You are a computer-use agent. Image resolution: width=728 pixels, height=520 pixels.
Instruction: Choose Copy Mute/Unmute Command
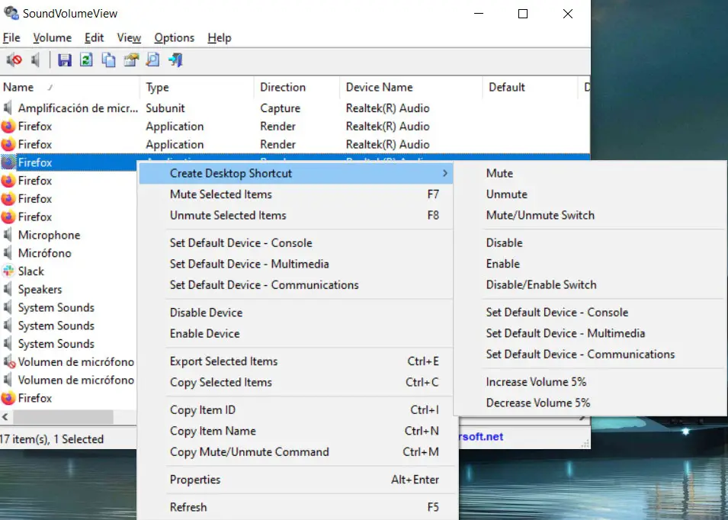click(296, 451)
